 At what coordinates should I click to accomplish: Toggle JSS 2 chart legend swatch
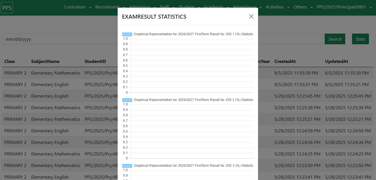tap(127, 100)
